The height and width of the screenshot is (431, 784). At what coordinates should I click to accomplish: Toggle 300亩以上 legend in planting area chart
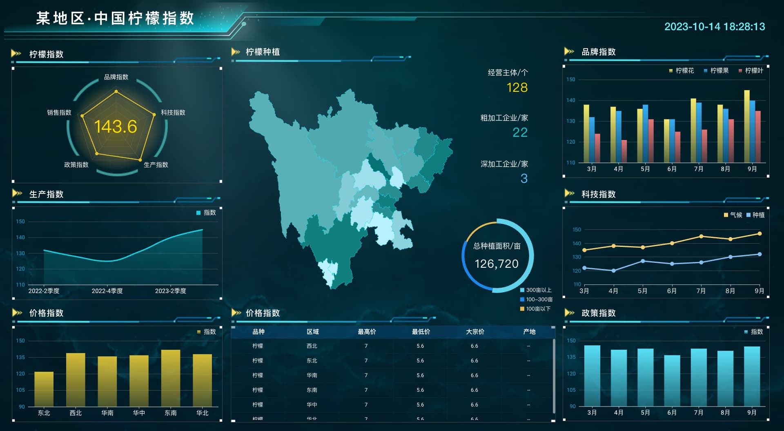535,290
